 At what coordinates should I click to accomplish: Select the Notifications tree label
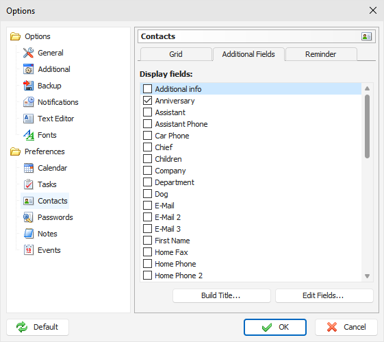point(58,102)
